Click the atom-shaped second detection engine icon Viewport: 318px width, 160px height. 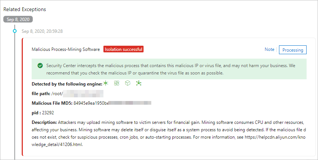(117, 83)
